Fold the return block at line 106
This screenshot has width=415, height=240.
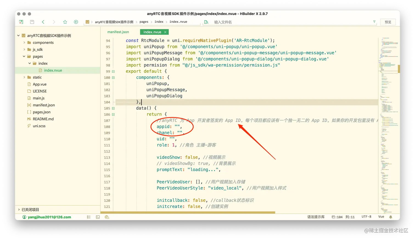113,114
